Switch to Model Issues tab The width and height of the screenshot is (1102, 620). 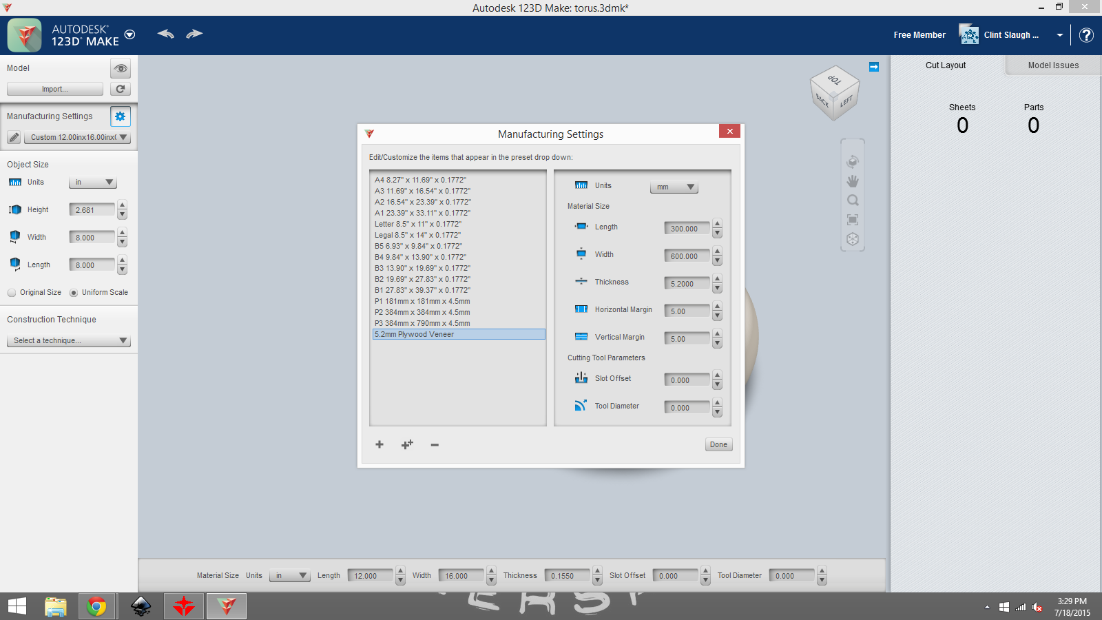[x=1053, y=65]
